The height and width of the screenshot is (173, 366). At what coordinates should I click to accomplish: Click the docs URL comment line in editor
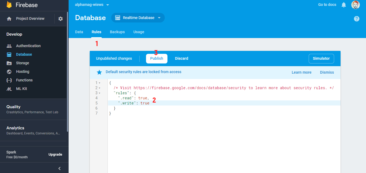pyautogui.click(x=224, y=88)
